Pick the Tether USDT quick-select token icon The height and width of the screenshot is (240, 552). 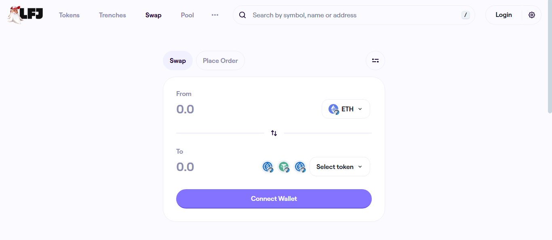(284, 167)
